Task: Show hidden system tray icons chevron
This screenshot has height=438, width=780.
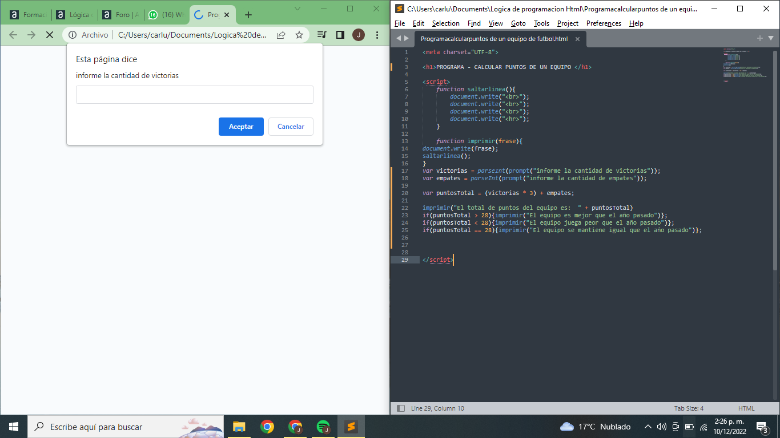Action: coord(648,427)
